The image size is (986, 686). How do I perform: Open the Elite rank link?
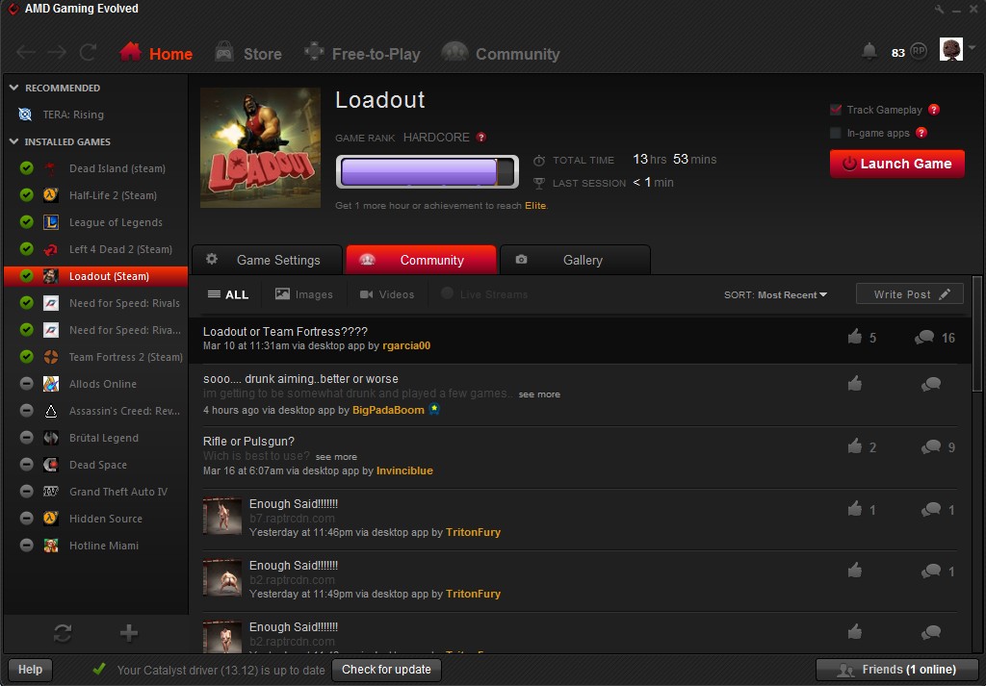[x=535, y=206]
